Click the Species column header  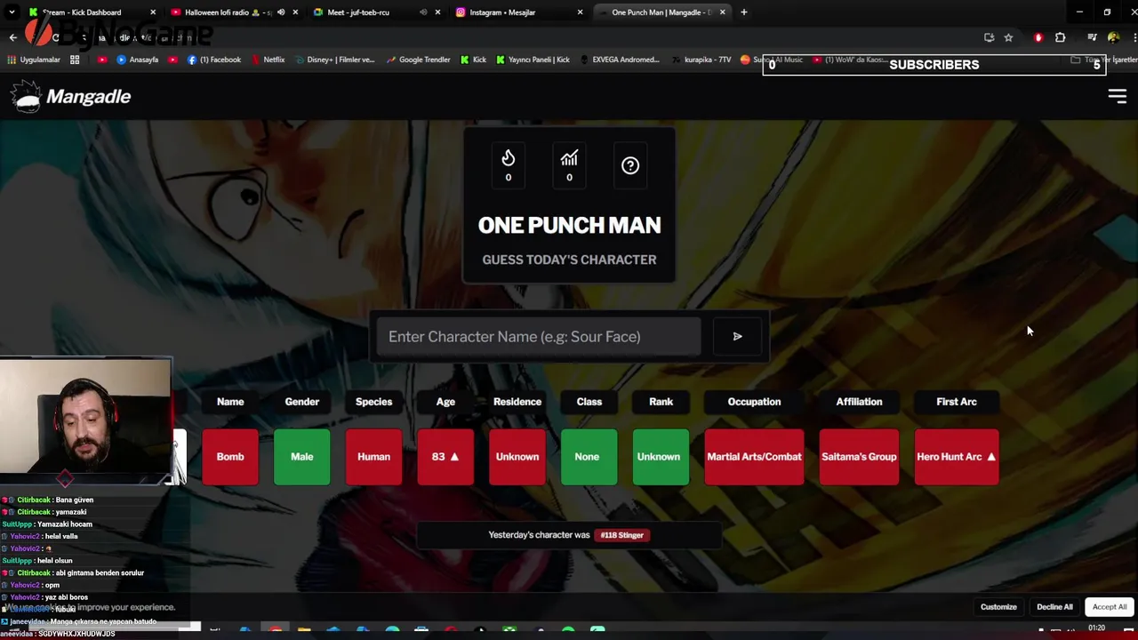(373, 402)
